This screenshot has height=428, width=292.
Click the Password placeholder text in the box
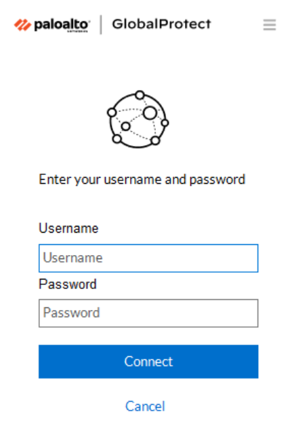coord(71,313)
